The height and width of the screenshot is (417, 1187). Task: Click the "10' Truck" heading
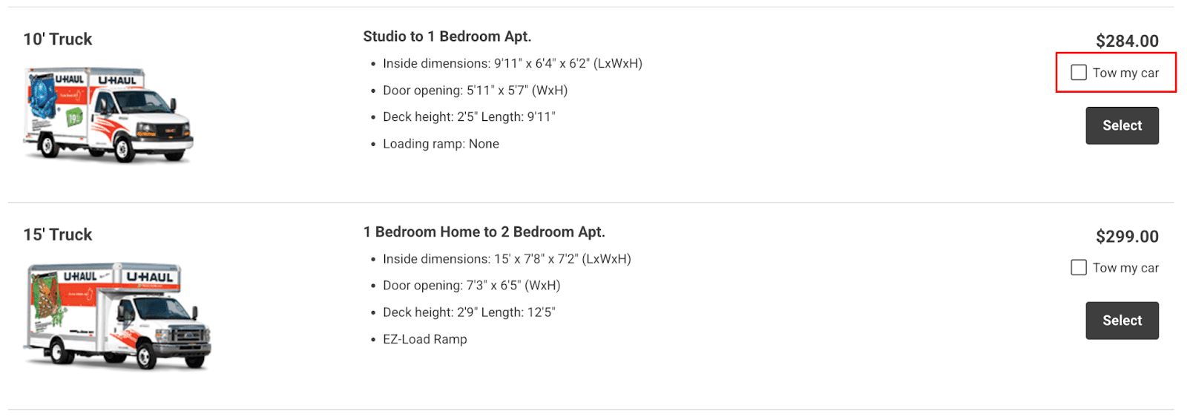point(58,39)
